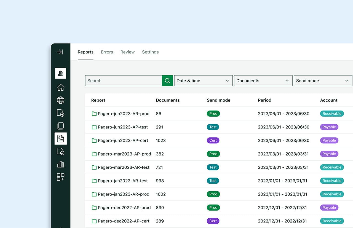Click Payable badge in Pagero-dec2022-AP-prod row
This screenshot has height=228, width=353.
[x=329, y=208]
